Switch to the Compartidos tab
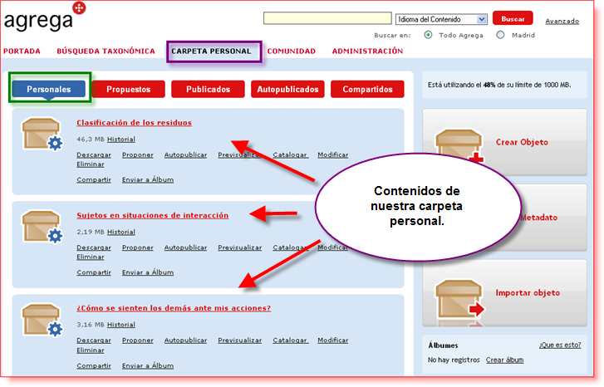Screen dimensions: 604x387 click(367, 90)
